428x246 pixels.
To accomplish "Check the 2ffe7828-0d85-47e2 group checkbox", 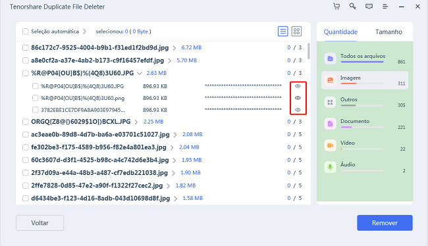I will (x=26, y=185).
